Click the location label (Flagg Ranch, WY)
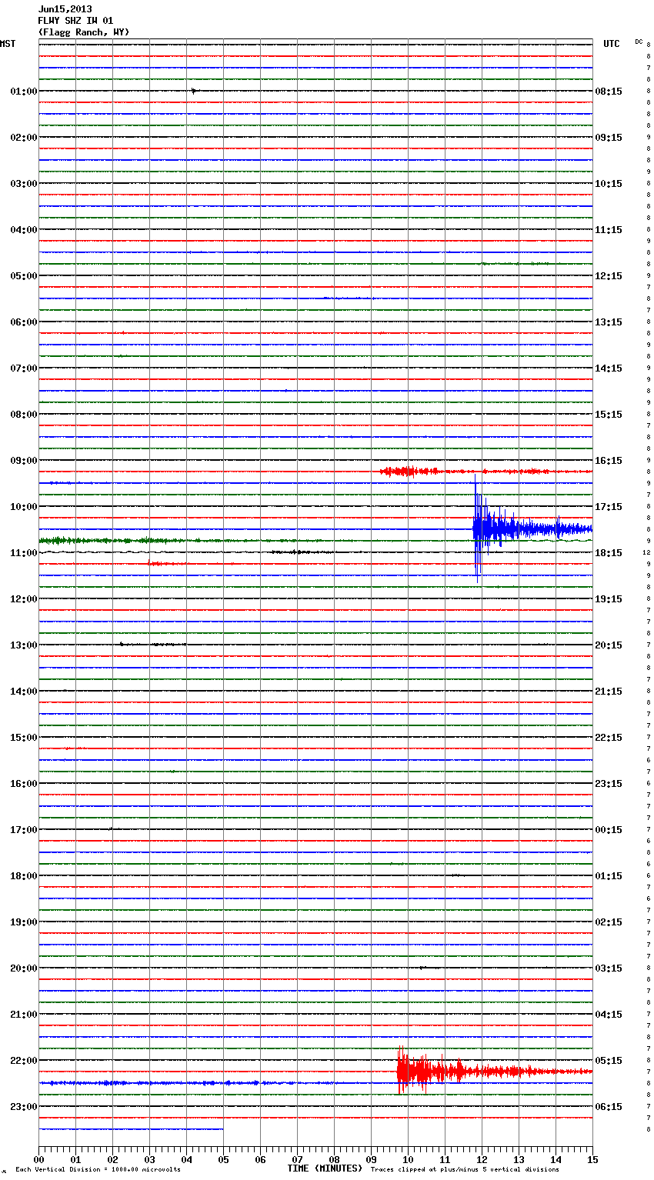This screenshot has width=654, height=1180. coord(84,32)
